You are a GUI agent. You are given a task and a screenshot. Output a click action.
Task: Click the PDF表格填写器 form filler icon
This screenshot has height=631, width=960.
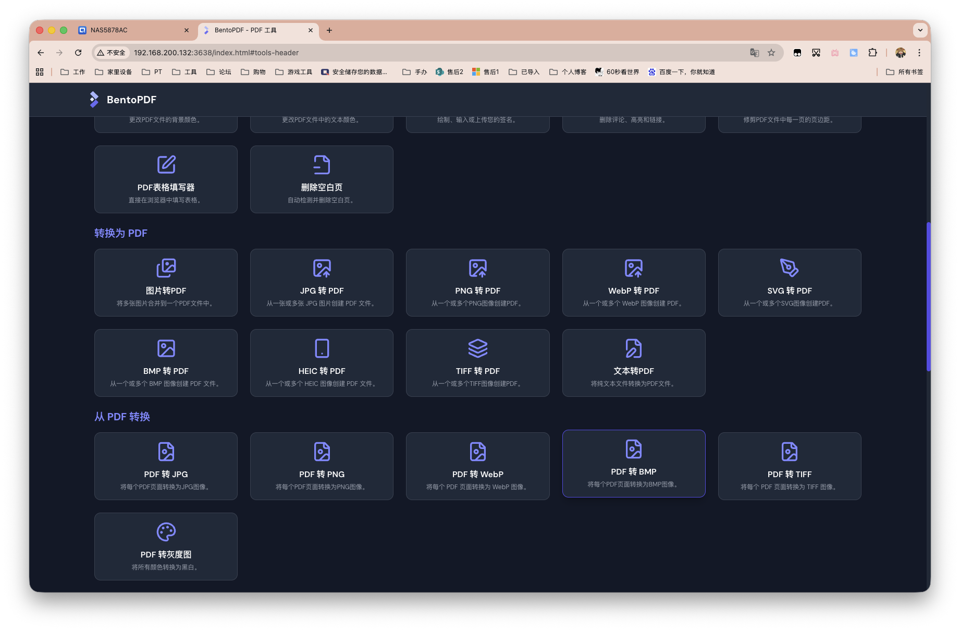coord(166,165)
